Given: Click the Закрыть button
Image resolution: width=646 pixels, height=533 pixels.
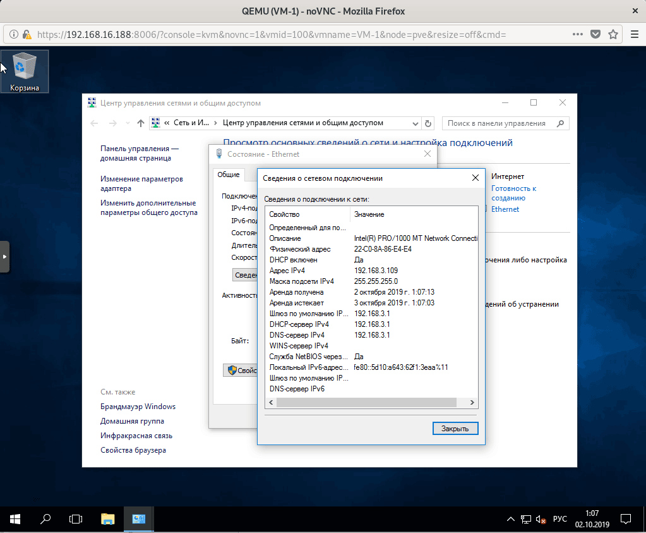Looking at the screenshot, I should 455,428.
